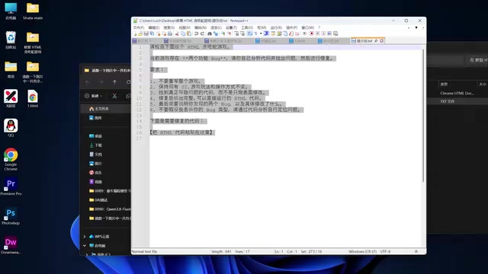Image resolution: width=488 pixels, height=274 pixels.
Task: Click the red Start Recording macro icon
Action: tap(312, 33)
